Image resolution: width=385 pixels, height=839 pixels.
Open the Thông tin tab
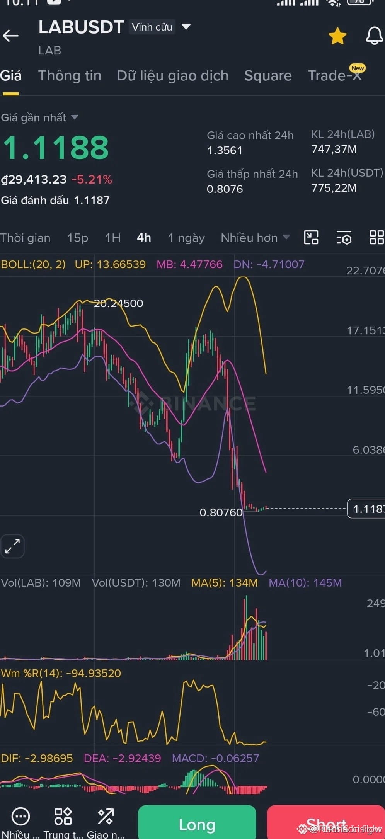click(70, 76)
